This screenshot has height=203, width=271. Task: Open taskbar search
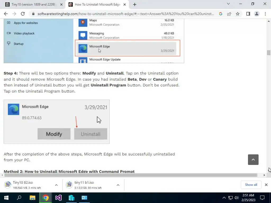(19, 198)
